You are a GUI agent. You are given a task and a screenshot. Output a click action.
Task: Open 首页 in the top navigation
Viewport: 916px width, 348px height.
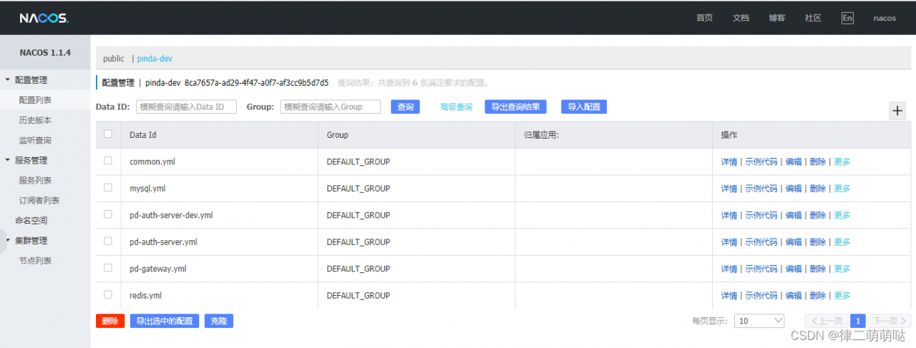(705, 18)
